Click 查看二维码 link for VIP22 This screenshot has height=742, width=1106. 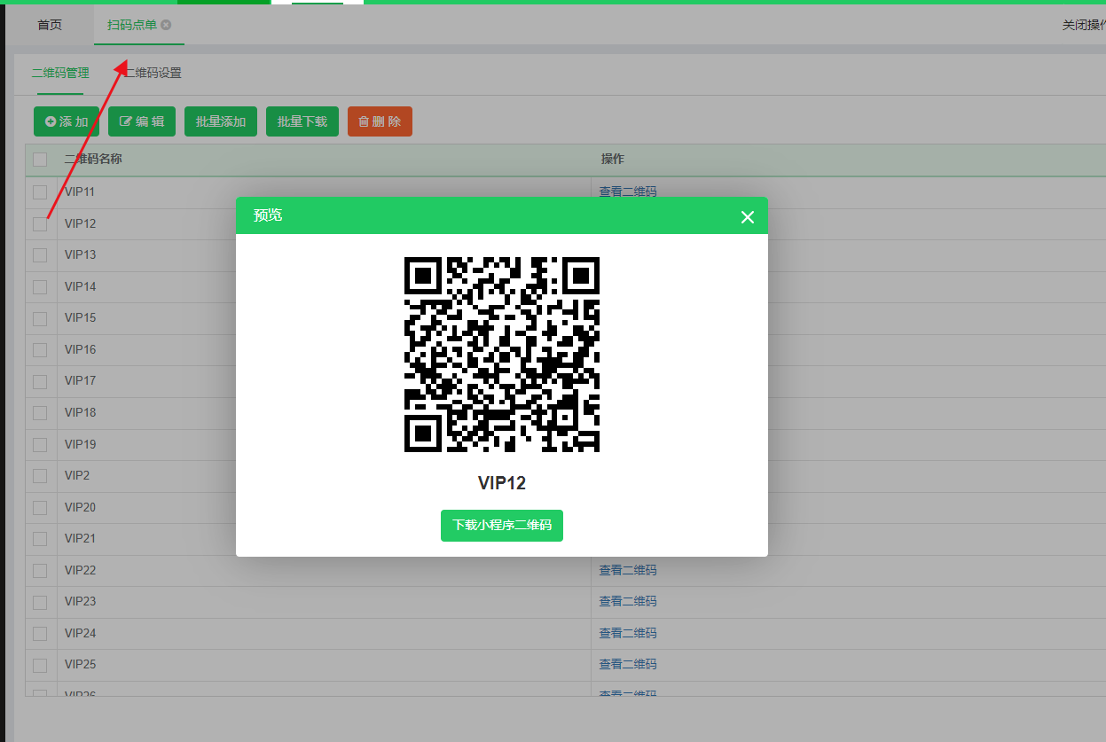point(628,570)
